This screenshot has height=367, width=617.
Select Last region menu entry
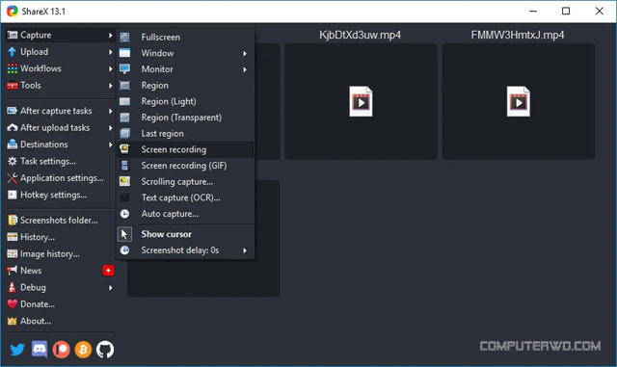coord(185,133)
